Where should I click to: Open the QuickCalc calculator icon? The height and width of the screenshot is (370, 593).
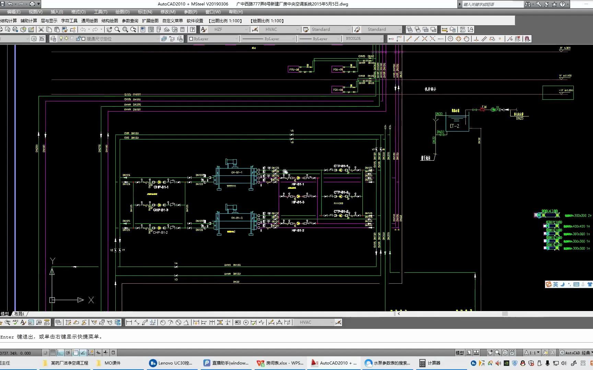tap(183, 29)
